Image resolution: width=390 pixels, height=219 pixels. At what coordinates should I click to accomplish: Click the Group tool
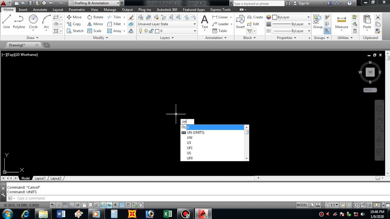[318, 22]
